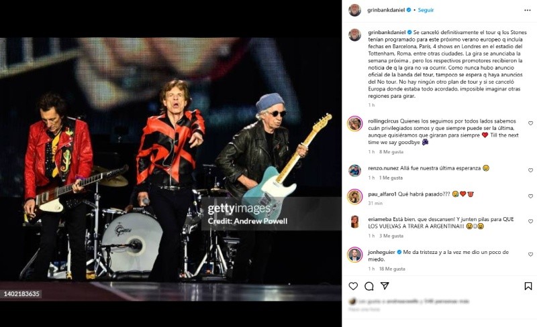Click pau_alfaro1 username
Viewport: 537px width, 327px height.
coord(383,192)
